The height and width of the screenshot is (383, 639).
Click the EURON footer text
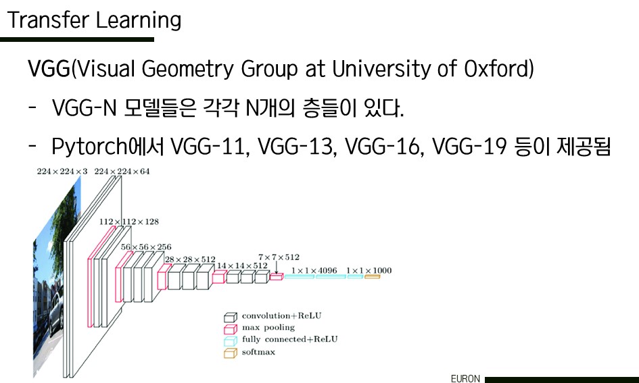[465, 378]
